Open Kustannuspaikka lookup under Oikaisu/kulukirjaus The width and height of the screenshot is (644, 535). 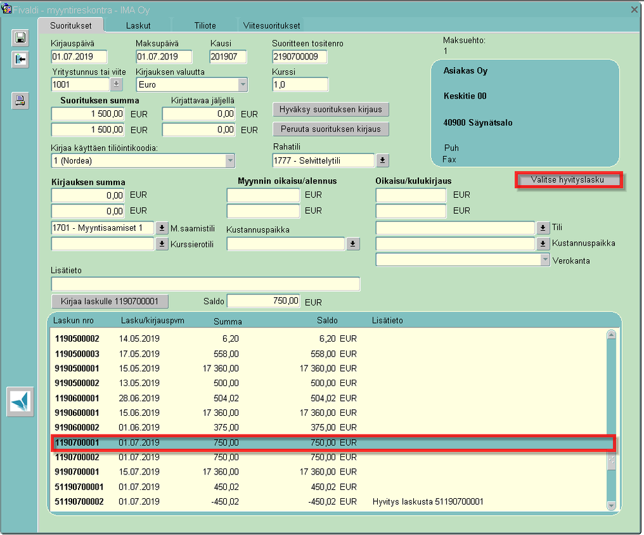point(543,244)
